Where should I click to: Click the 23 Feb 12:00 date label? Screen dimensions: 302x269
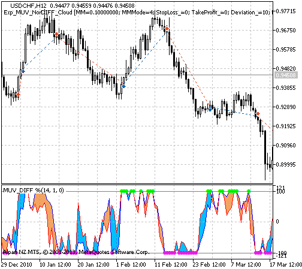[x=209, y=265]
